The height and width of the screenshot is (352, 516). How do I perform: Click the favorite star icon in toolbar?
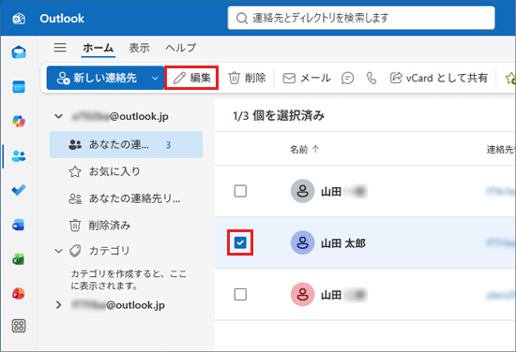[510, 78]
